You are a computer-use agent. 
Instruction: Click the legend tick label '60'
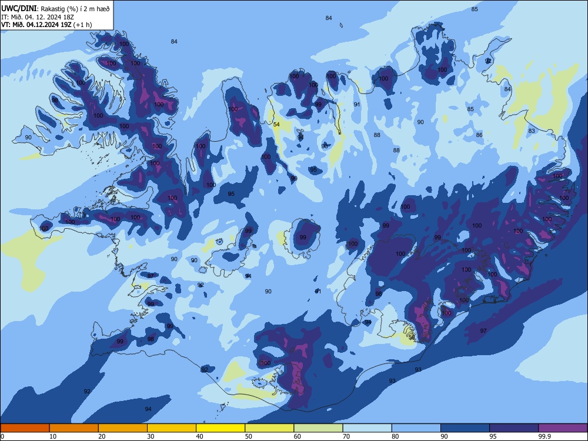(x=298, y=436)
